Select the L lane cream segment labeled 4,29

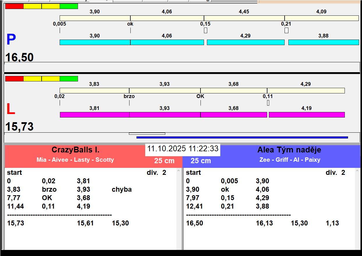[306, 90]
